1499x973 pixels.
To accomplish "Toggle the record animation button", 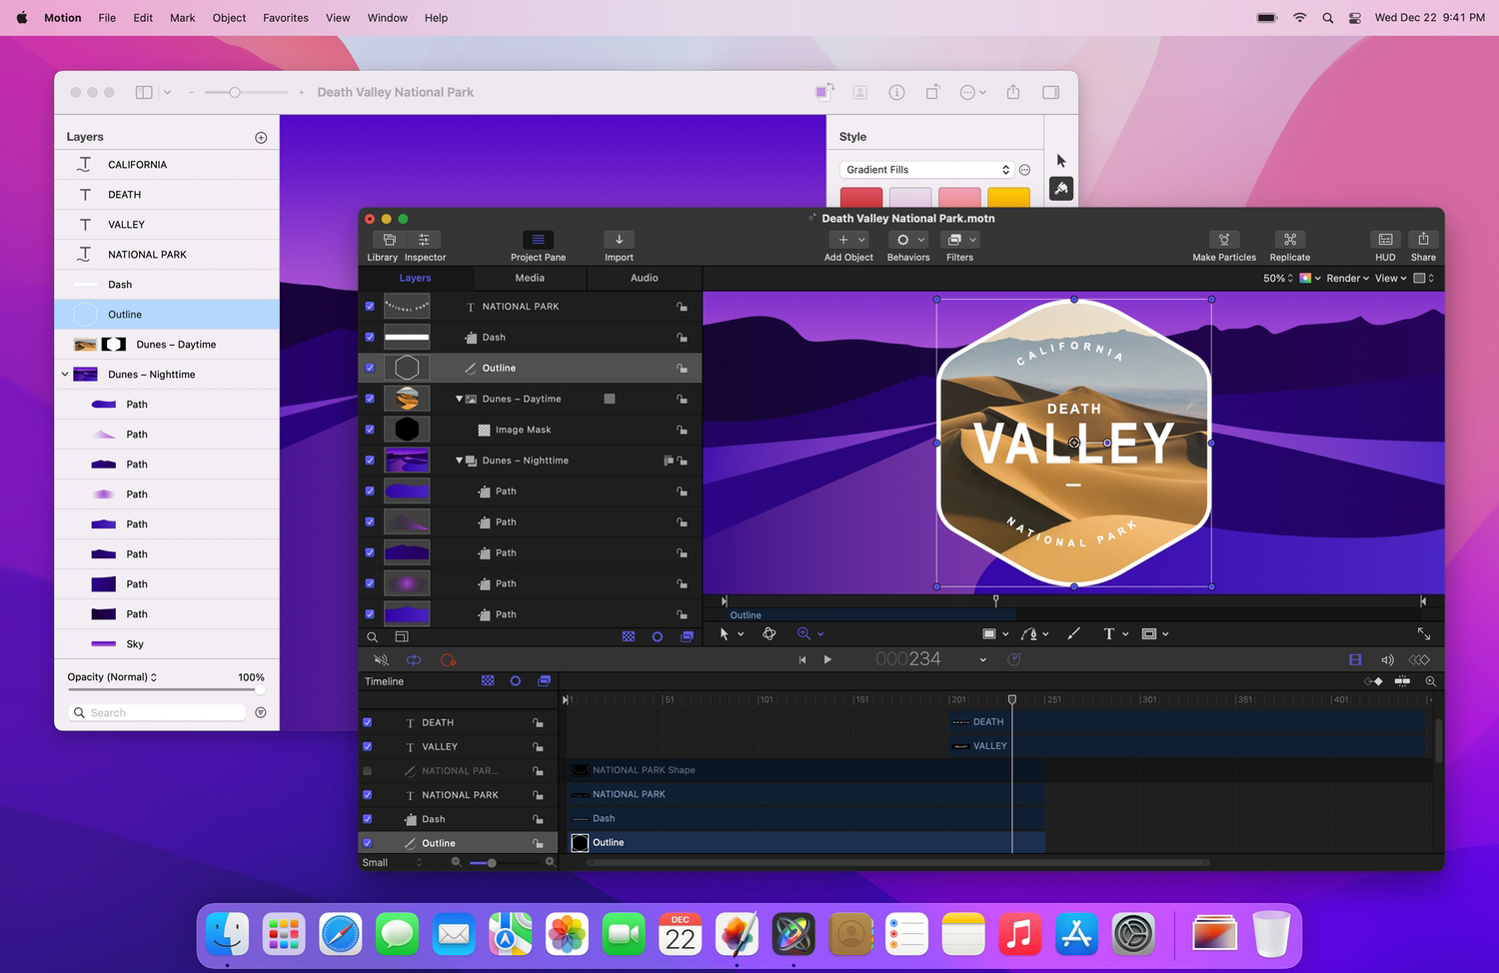I will [448, 659].
